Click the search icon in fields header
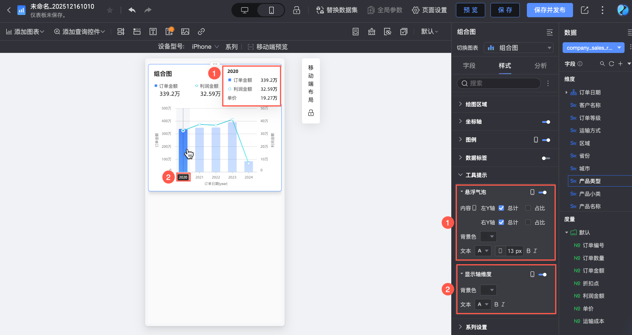 click(602, 64)
